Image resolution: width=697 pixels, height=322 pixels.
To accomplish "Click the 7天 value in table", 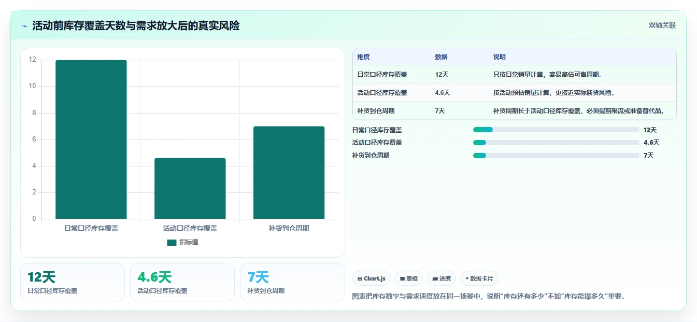I will [440, 111].
